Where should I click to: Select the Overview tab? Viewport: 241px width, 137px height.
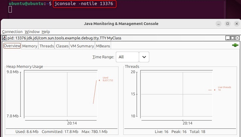(x=12, y=46)
